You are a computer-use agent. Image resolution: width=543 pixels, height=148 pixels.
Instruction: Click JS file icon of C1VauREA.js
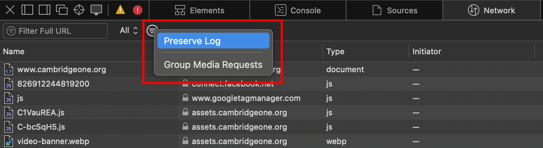9,112
